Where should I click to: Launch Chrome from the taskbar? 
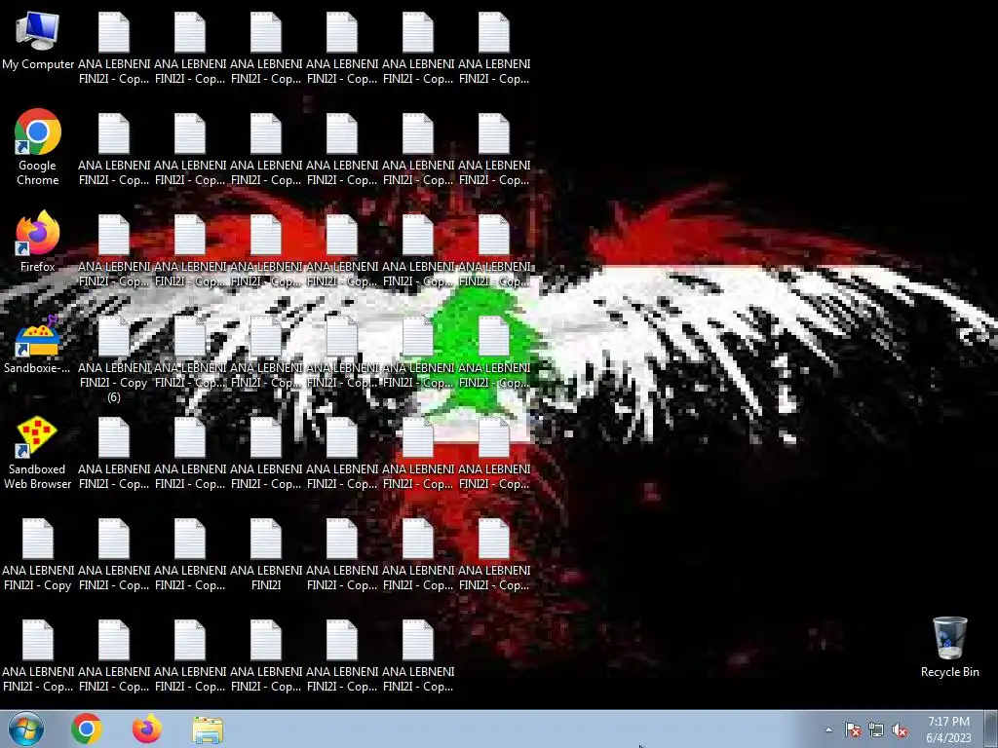tap(87, 729)
